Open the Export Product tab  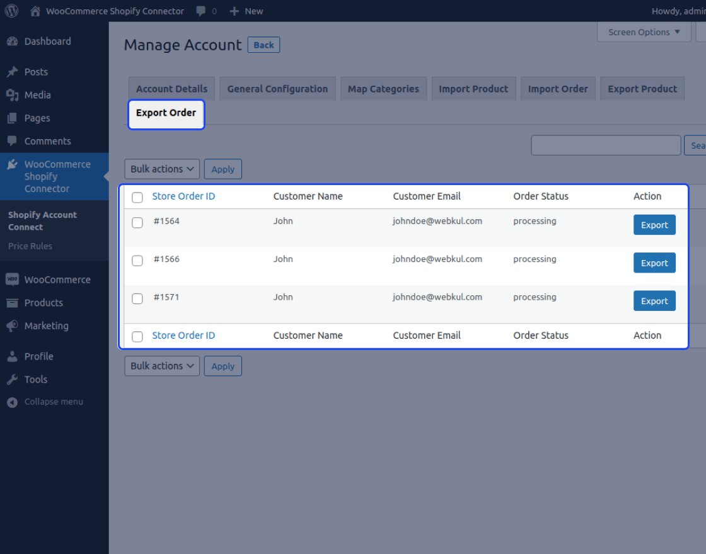(642, 89)
